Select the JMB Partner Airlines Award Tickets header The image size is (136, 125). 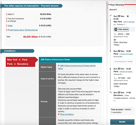tap(70, 60)
